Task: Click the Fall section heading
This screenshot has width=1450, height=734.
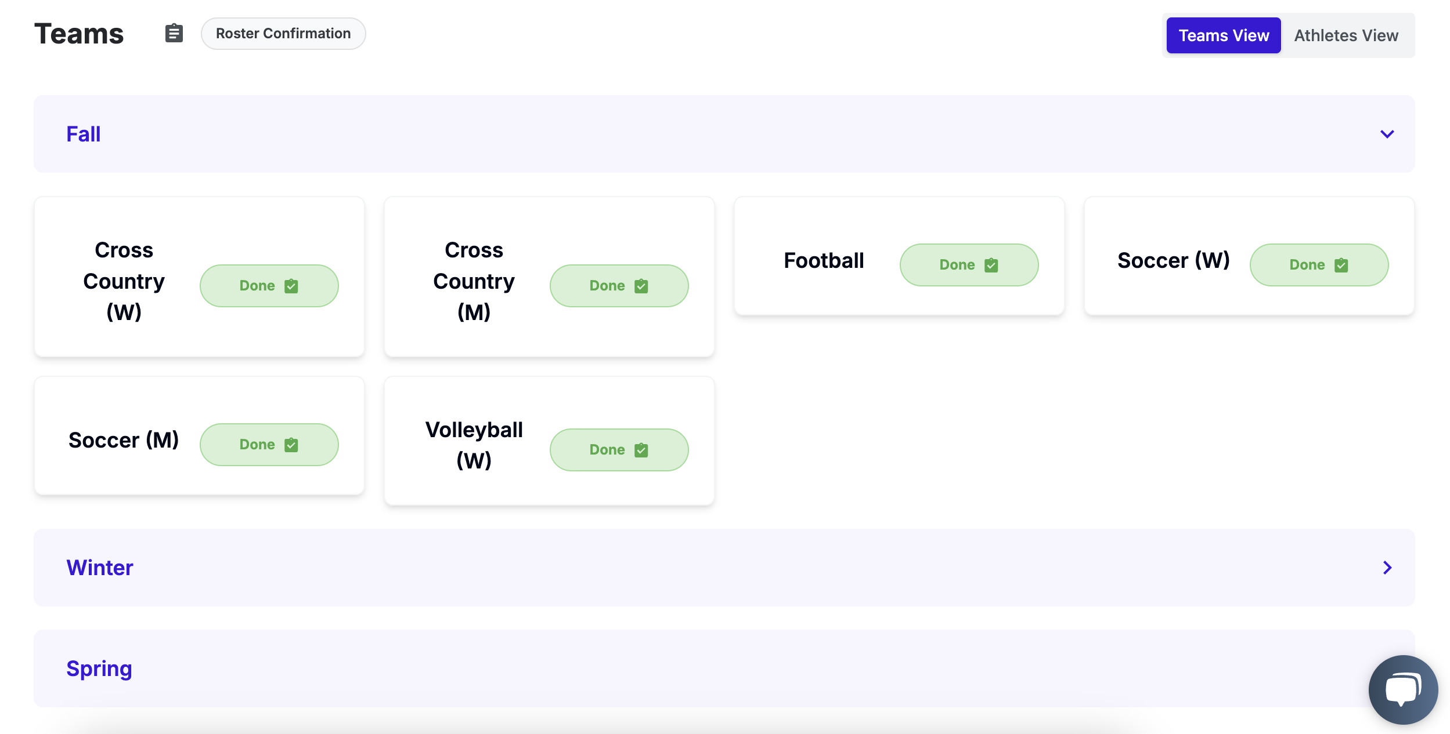Action: pos(84,134)
